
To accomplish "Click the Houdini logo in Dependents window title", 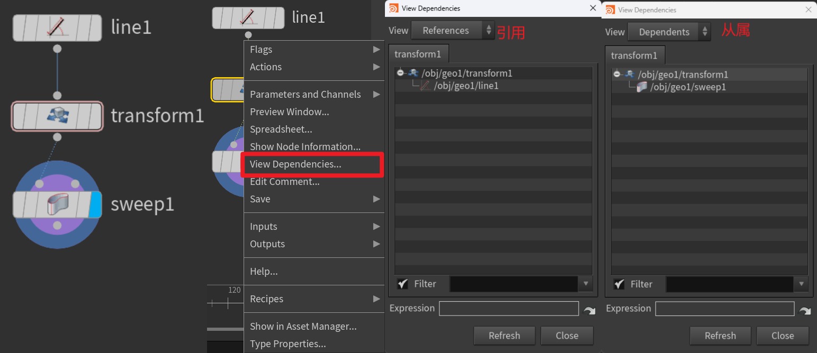I will [610, 10].
